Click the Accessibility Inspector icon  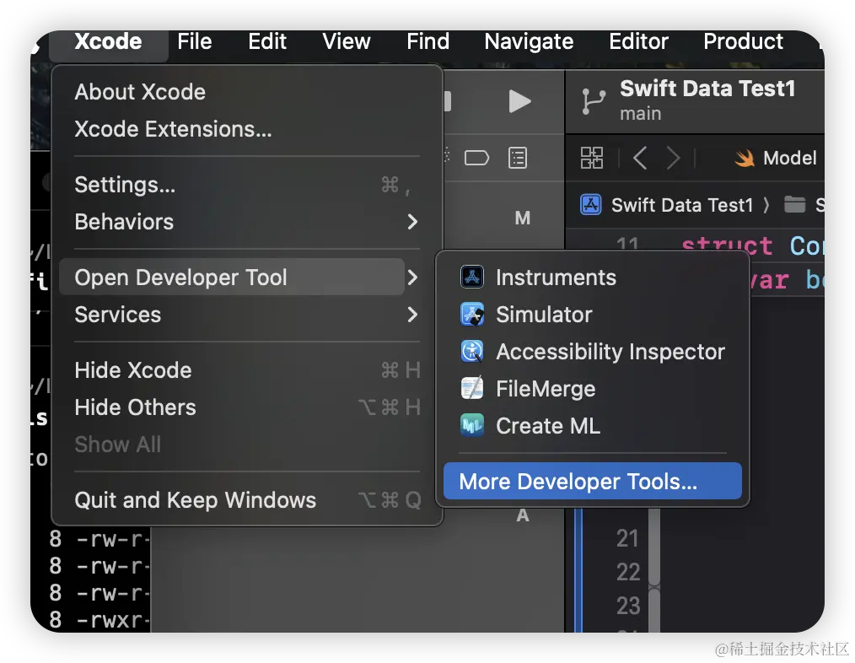coord(471,351)
